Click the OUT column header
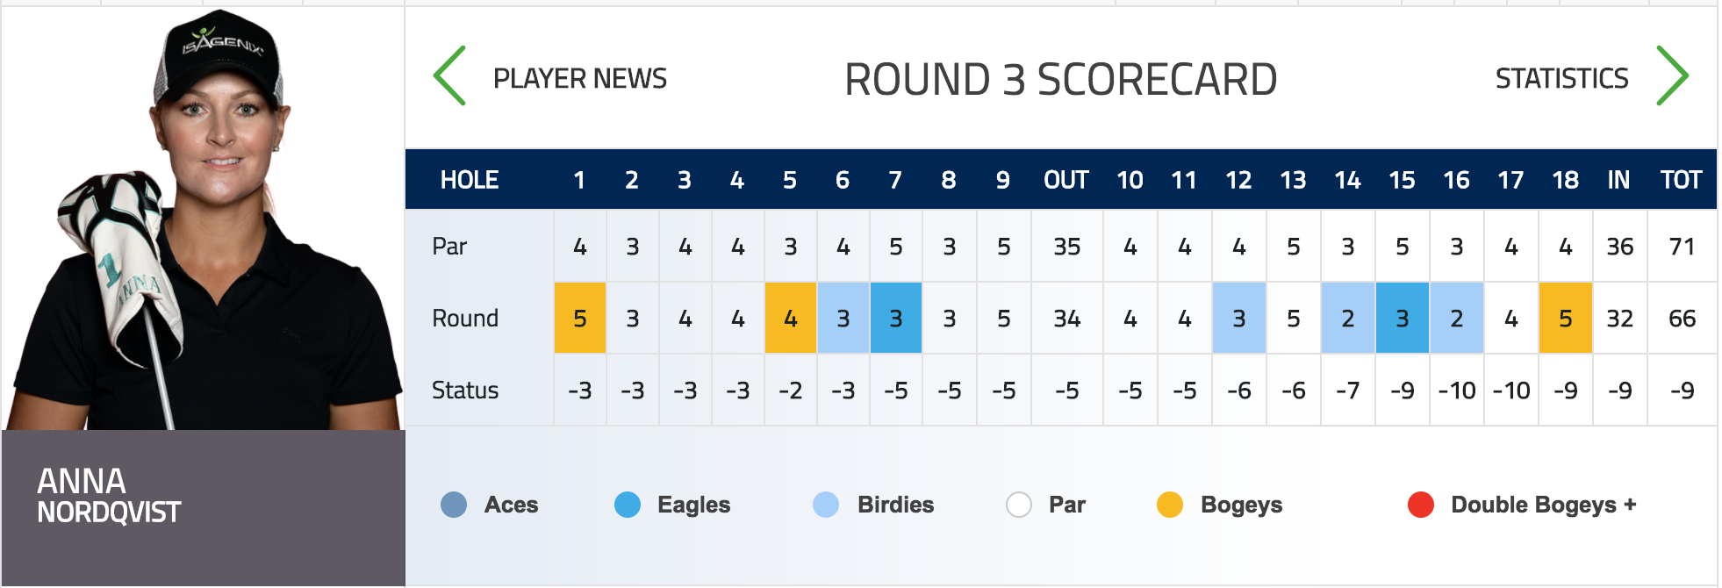 point(1065,180)
